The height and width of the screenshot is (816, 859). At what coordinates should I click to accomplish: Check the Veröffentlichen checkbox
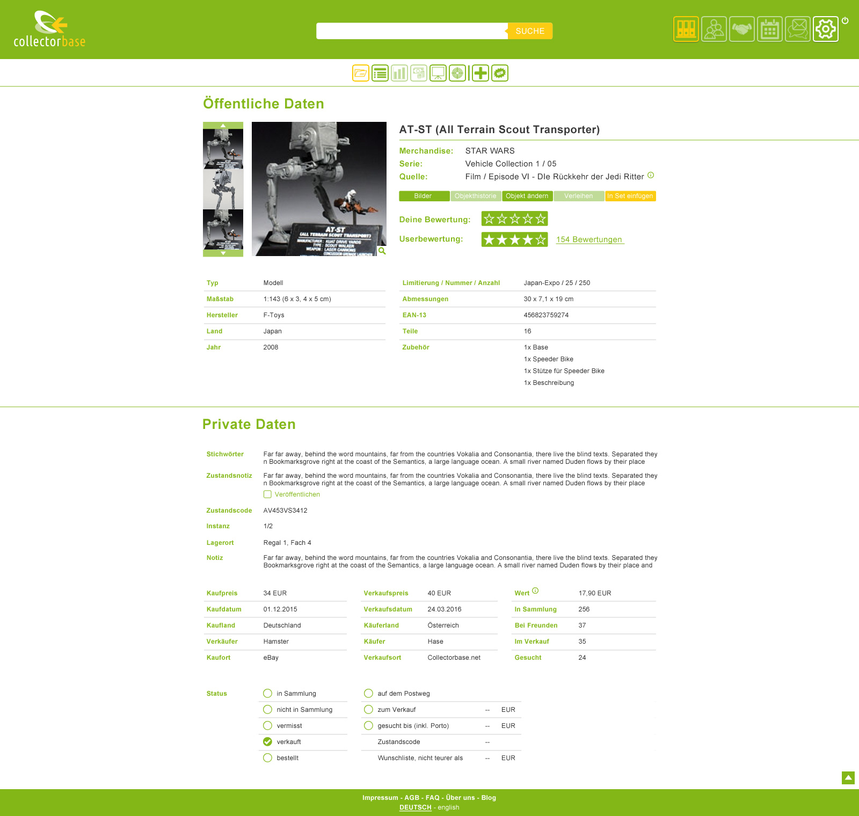[267, 494]
